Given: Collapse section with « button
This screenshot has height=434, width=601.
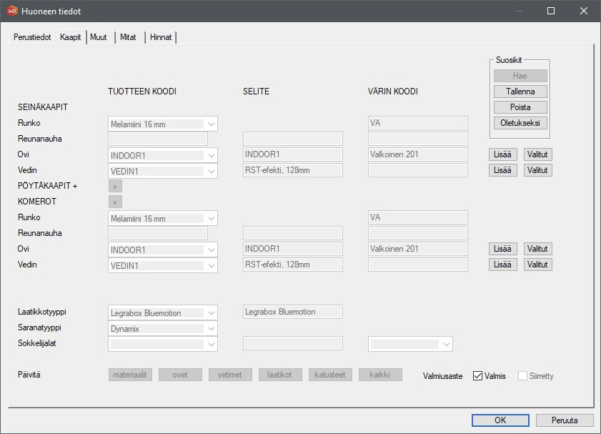Looking at the screenshot, I should [x=115, y=202].
